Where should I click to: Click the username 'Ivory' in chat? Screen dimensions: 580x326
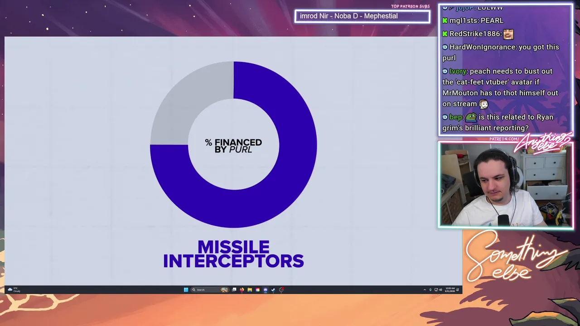(458, 71)
